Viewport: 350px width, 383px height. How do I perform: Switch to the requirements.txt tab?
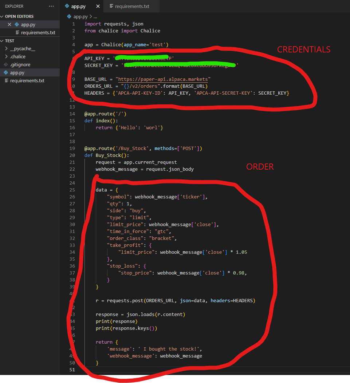point(132,7)
